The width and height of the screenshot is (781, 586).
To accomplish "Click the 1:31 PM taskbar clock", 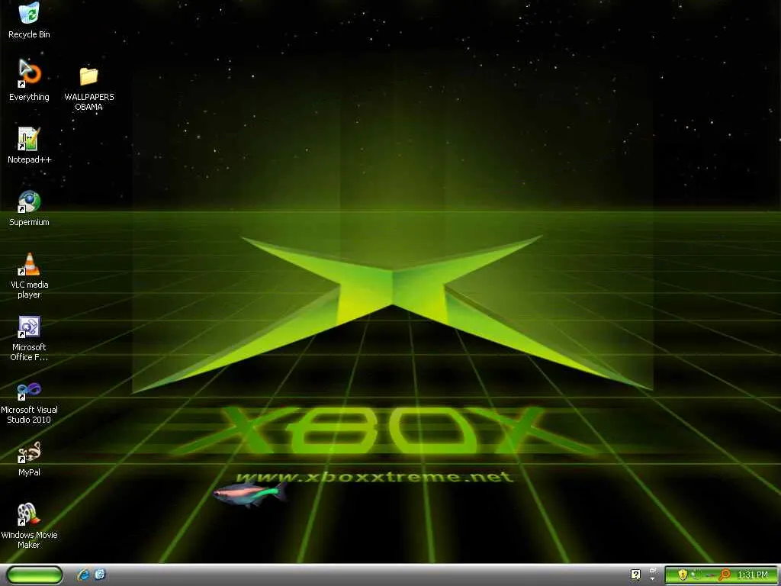I will 752,575.
